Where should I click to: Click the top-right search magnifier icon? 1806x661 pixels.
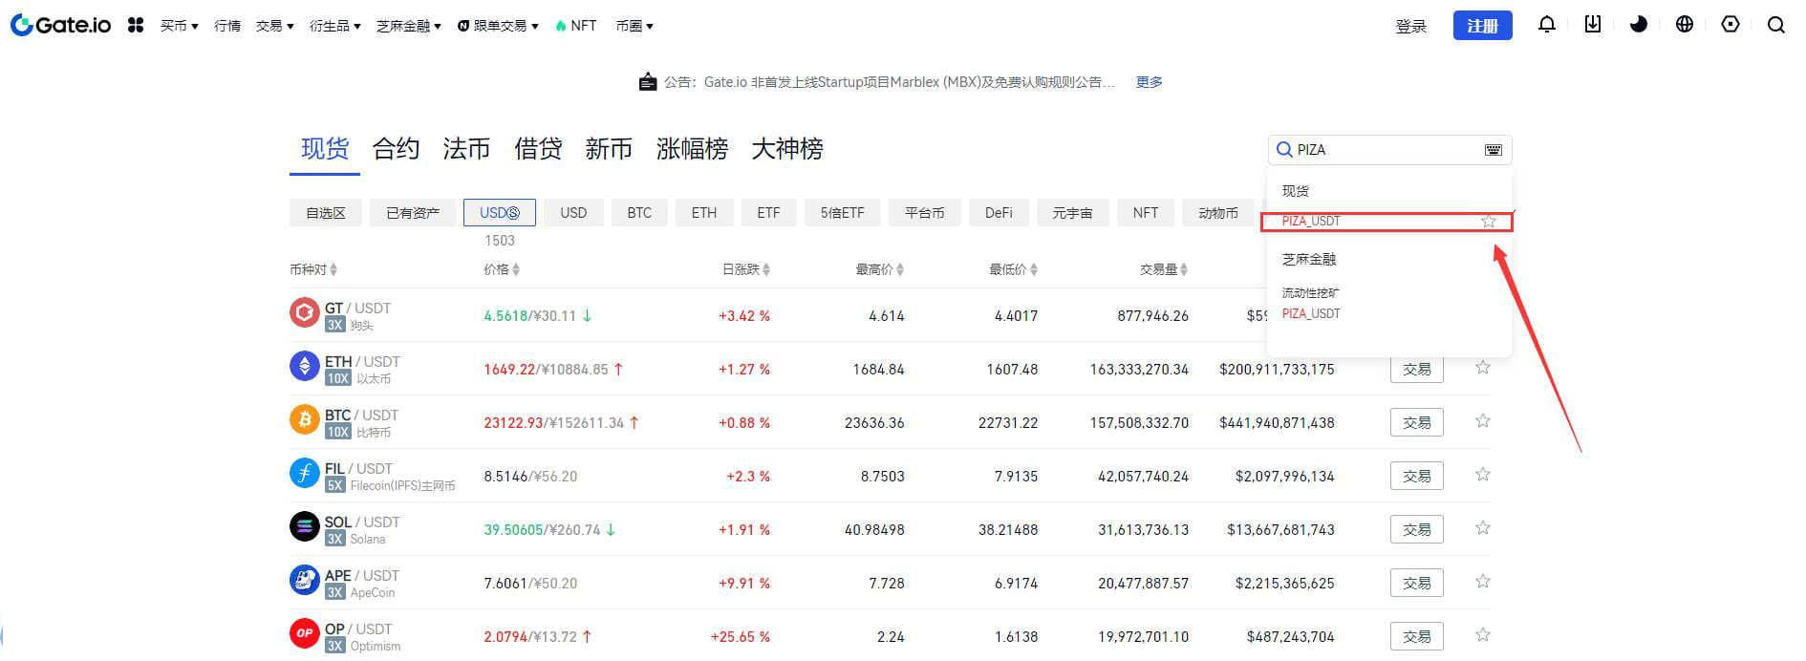pos(1775,25)
